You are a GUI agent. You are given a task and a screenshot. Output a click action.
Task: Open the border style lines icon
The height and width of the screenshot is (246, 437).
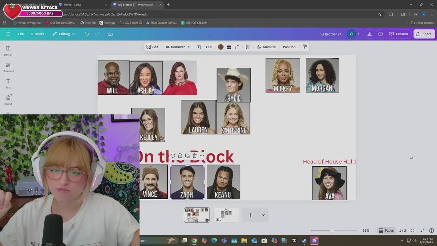pos(229,47)
